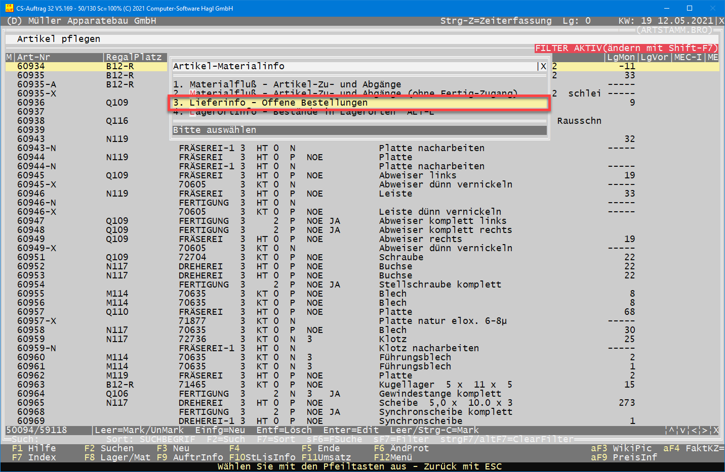
Task: Click the down arrow navigation symbol
Action: tap(682, 430)
